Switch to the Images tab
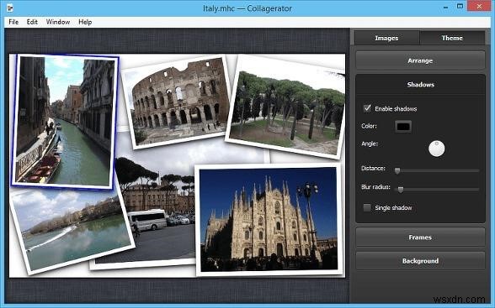 point(386,38)
